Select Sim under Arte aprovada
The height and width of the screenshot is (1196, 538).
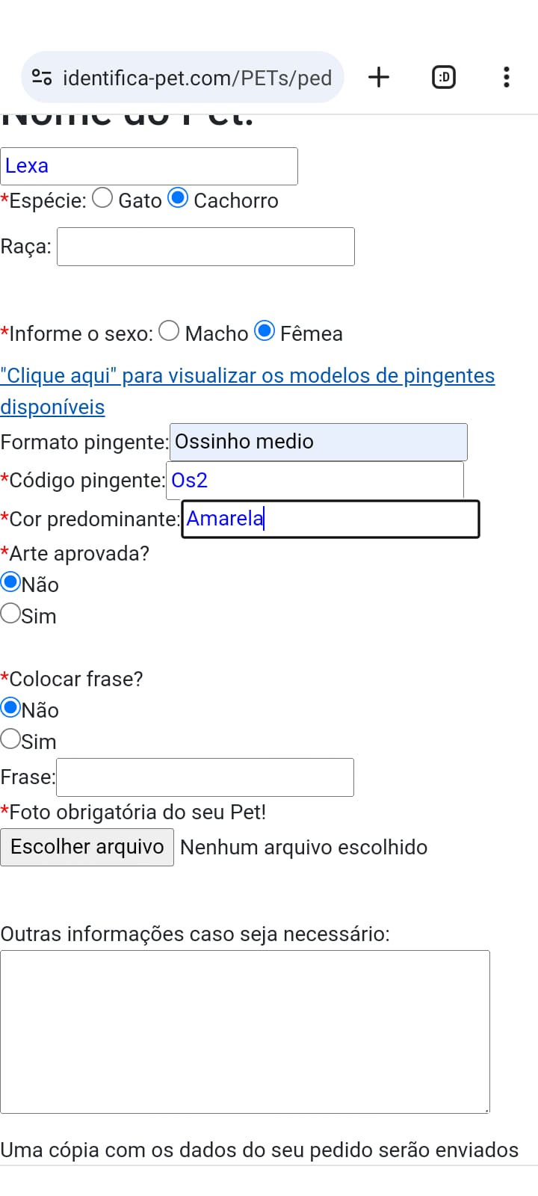[x=10, y=614]
